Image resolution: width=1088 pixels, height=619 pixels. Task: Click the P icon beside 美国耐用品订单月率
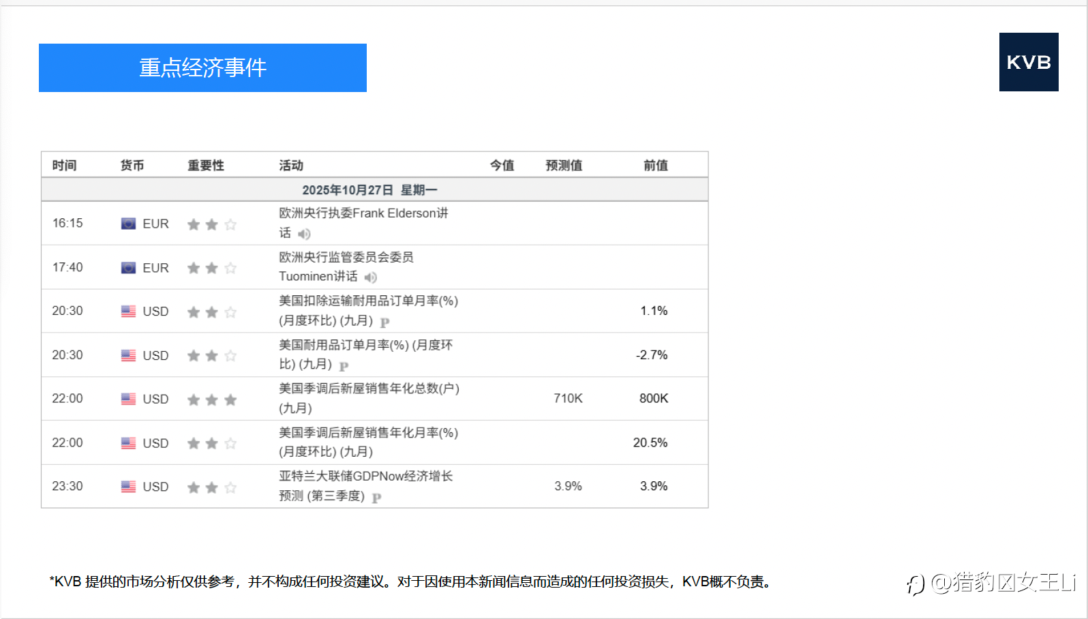pos(344,366)
